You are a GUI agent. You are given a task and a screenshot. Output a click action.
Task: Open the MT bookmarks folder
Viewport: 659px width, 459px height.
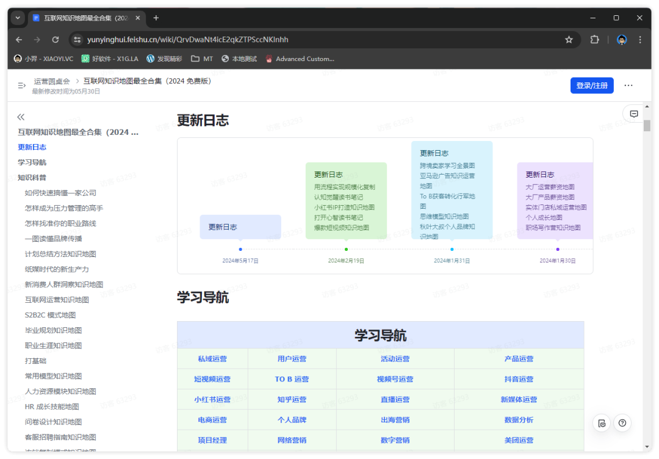[202, 59]
